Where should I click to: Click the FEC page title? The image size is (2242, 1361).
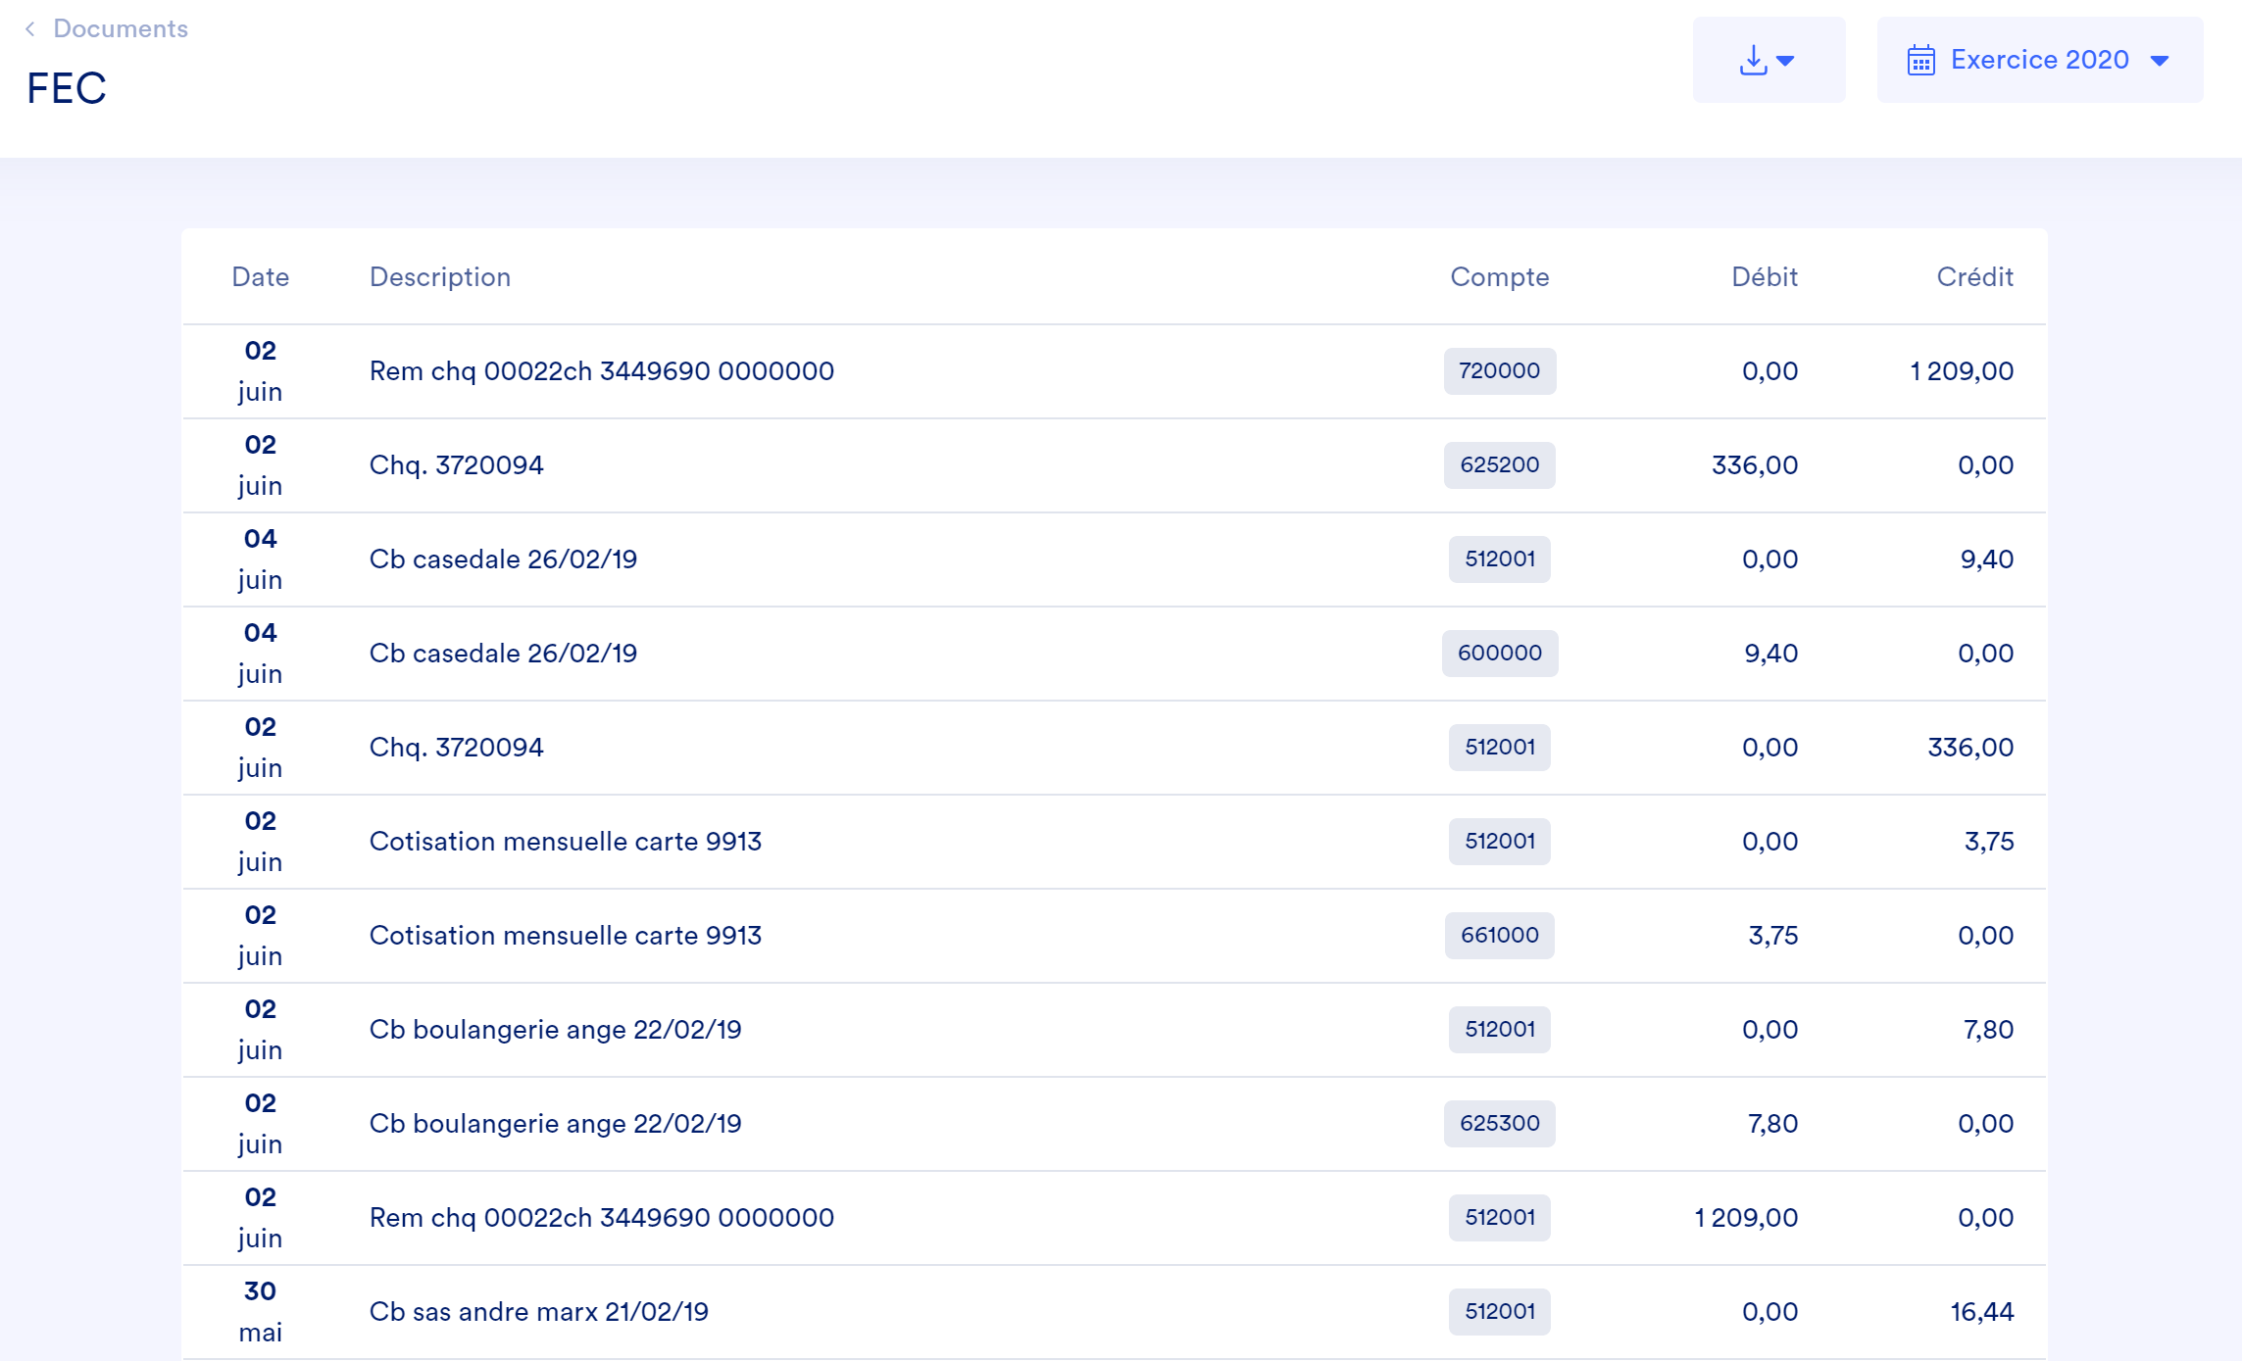tap(66, 88)
